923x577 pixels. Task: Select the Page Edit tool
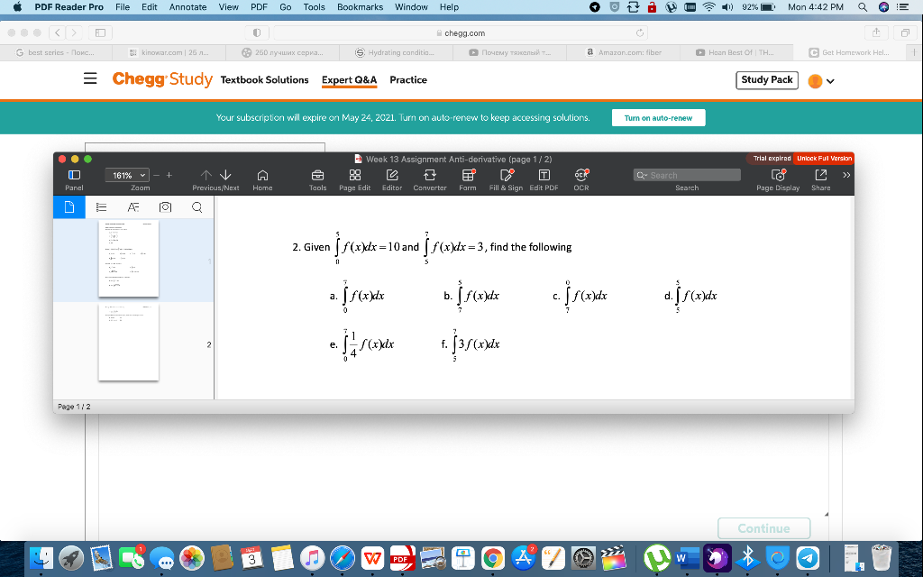[355, 176]
